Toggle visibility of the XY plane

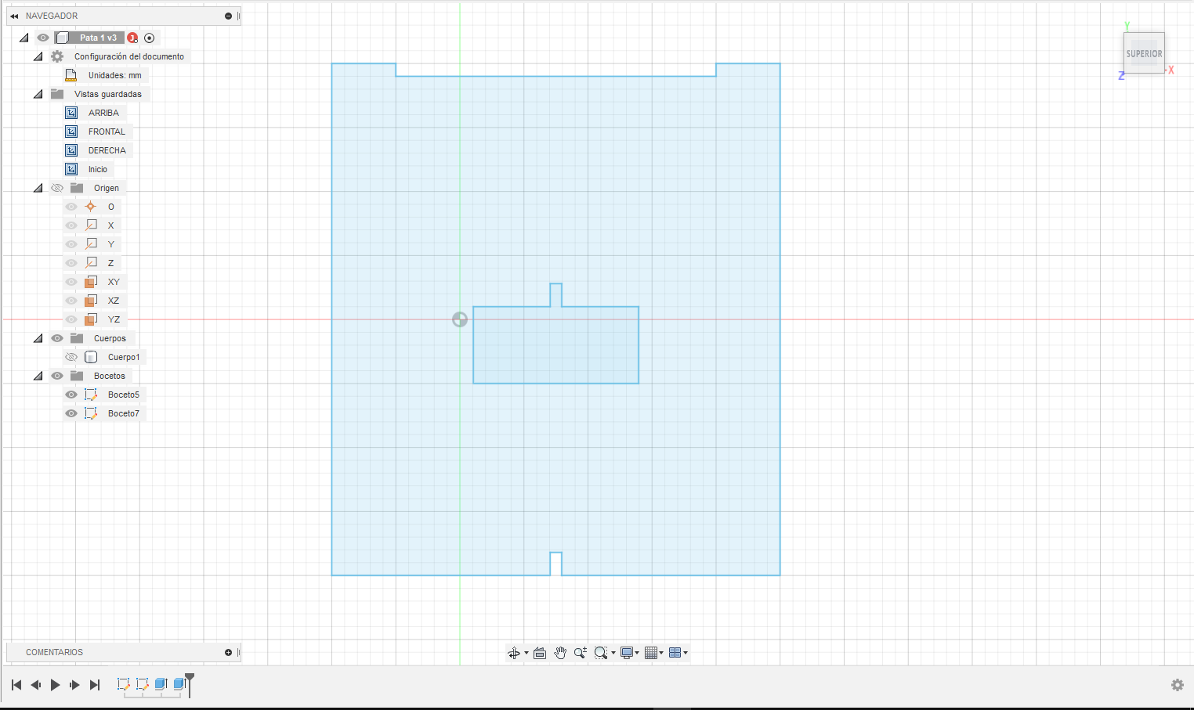coord(71,282)
